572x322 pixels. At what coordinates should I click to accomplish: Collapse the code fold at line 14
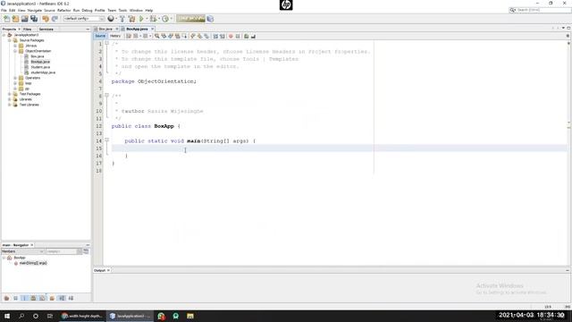(107, 140)
